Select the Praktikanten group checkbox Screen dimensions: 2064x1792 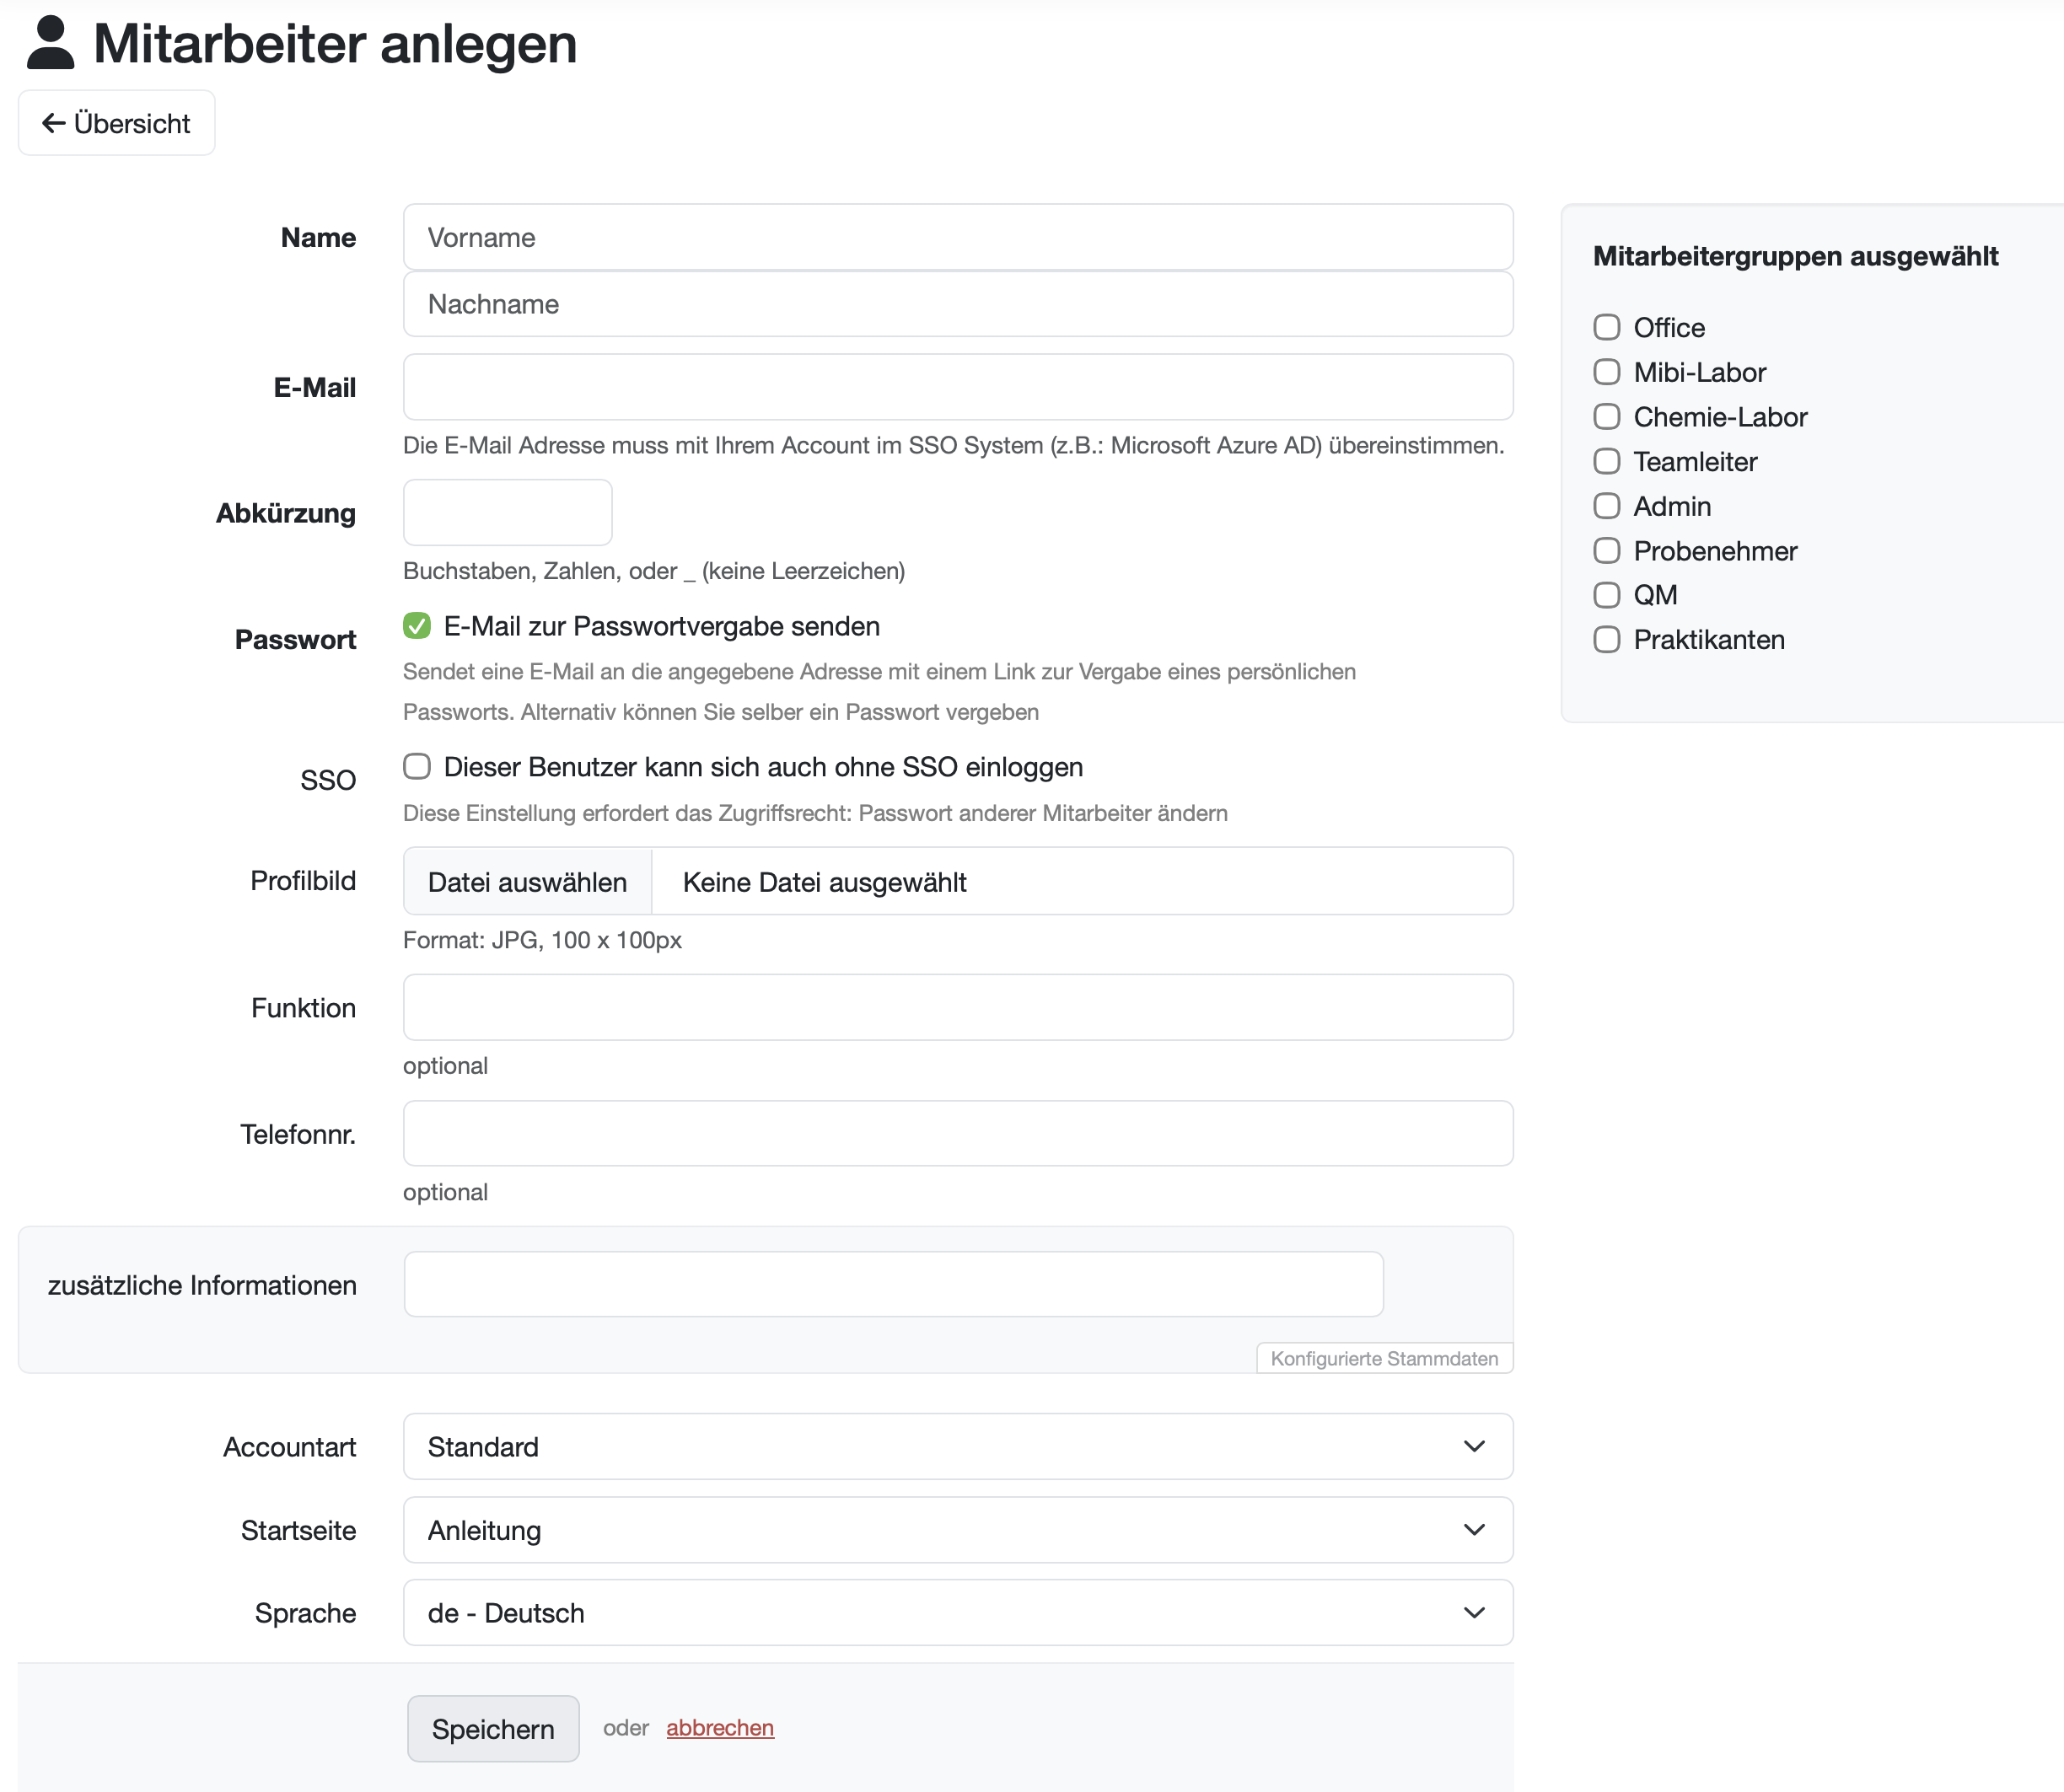coord(1607,640)
